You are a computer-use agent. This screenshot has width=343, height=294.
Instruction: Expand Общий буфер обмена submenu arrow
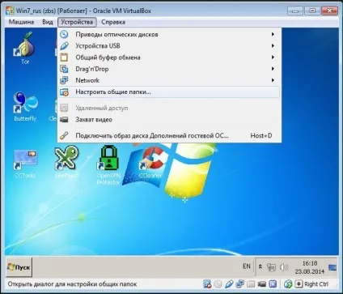click(x=273, y=58)
